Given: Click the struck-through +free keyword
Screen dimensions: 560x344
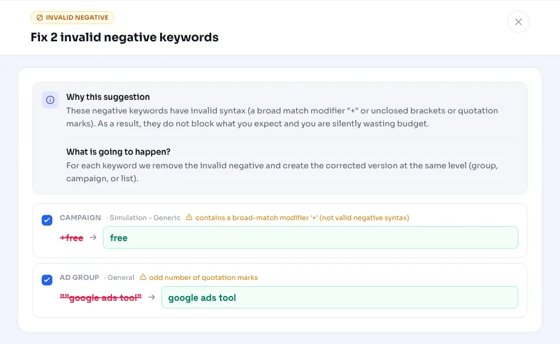Looking at the screenshot, I should tap(71, 238).
